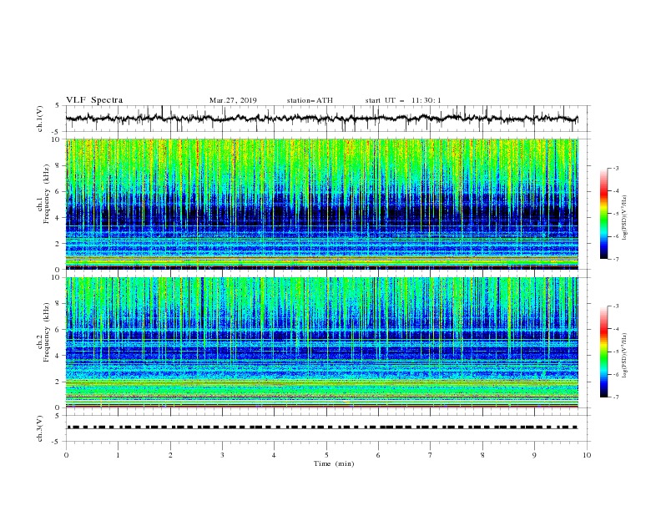
Task: Click the time axis tick label "6"
Action: (x=378, y=455)
